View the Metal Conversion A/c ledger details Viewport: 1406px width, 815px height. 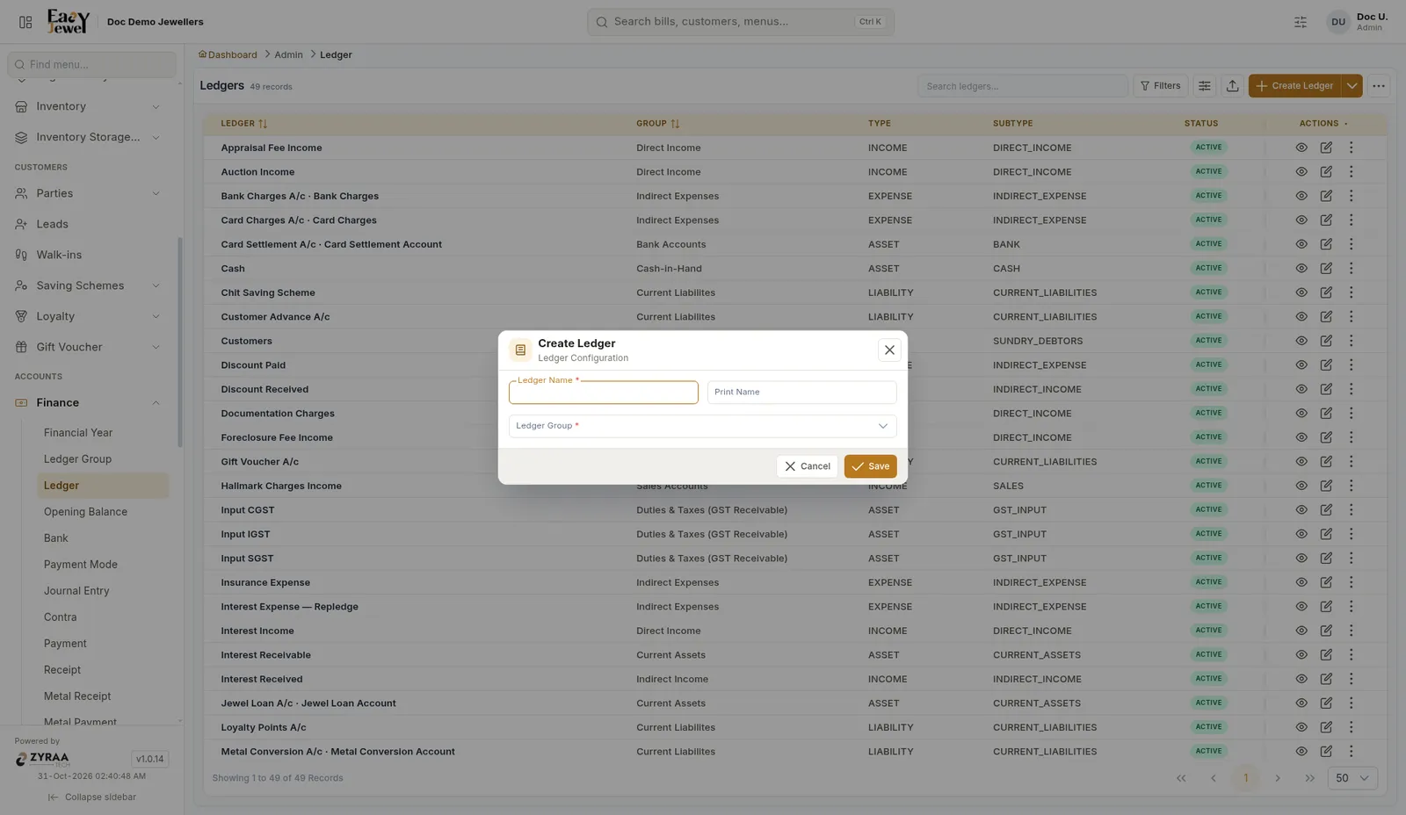[1301, 752]
